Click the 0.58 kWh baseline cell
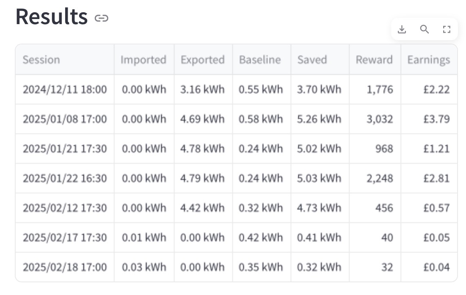Image resolution: width=466 pixels, height=295 pixels. coord(261,119)
